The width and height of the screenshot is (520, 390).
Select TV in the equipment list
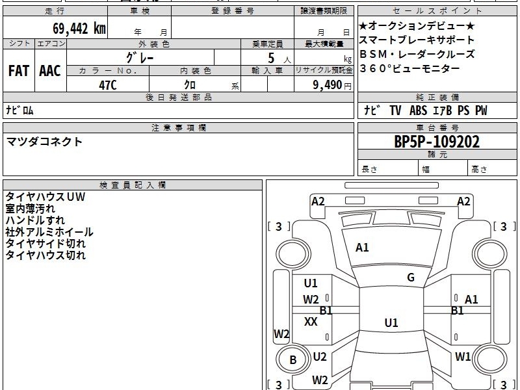(395, 110)
